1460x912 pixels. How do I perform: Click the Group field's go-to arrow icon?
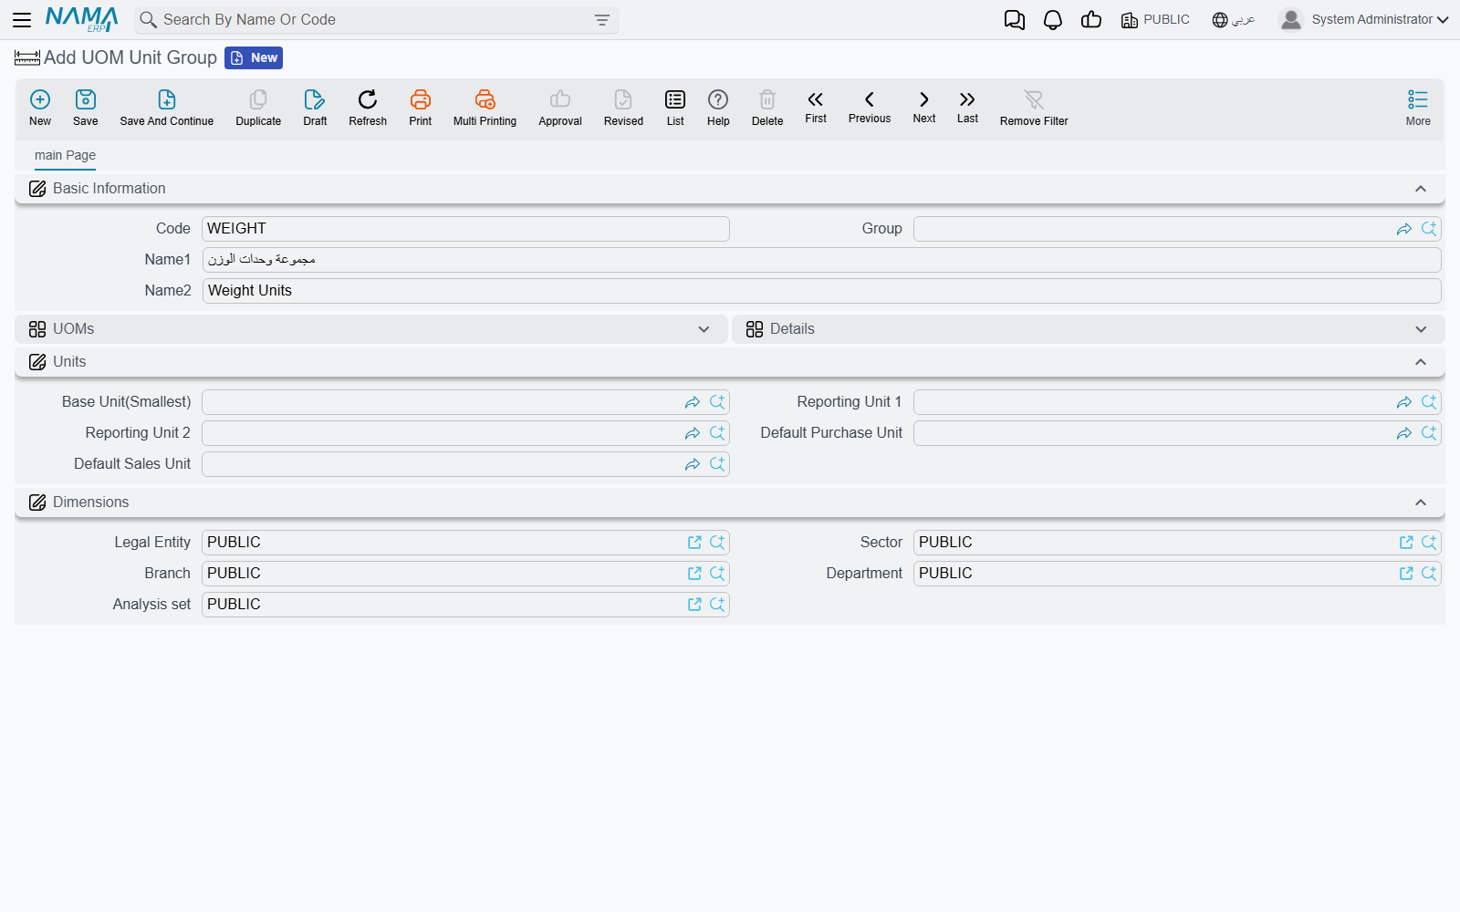coord(1404,229)
